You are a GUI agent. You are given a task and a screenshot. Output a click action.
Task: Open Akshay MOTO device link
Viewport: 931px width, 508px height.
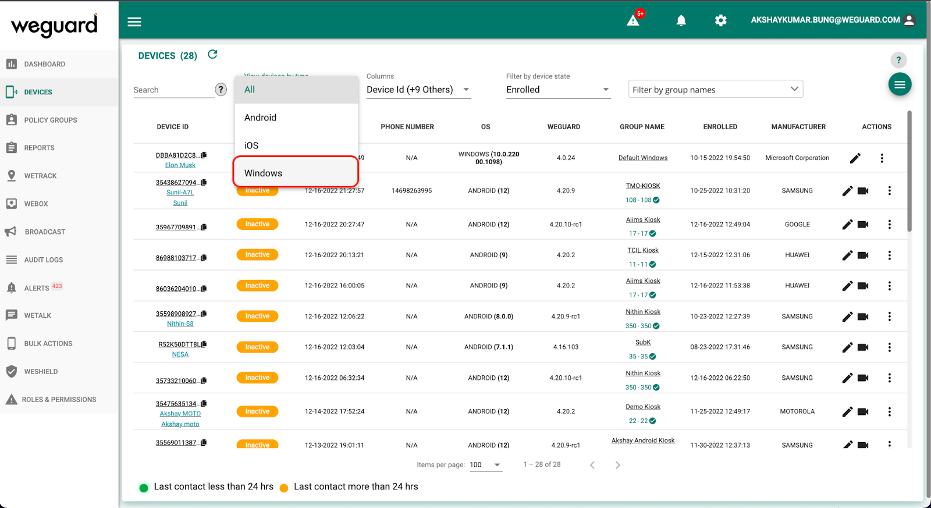click(180, 414)
